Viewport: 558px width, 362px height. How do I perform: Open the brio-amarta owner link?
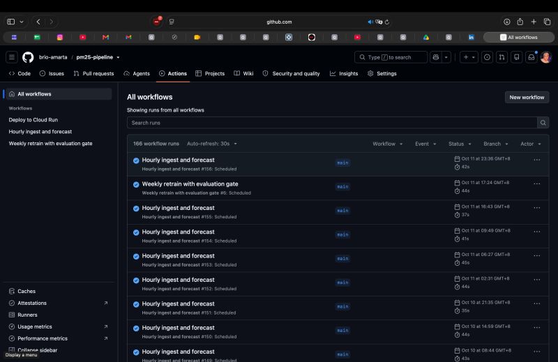pos(53,57)
